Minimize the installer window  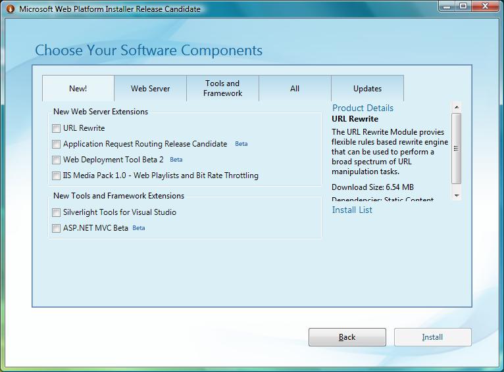tap(447, 7)
